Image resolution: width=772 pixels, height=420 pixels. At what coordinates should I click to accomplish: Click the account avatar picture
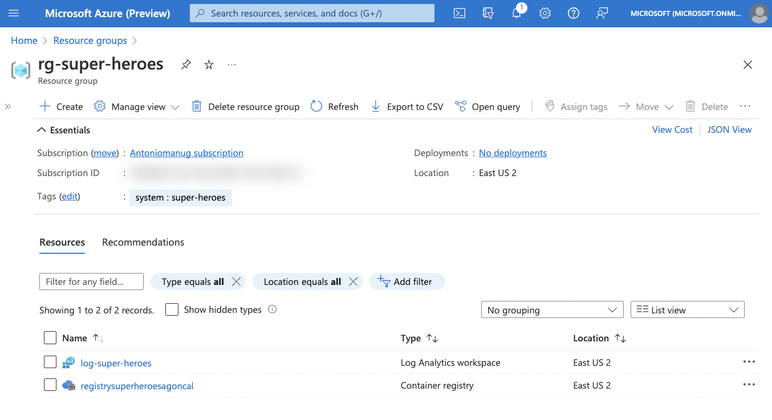[x=759, y=13]
